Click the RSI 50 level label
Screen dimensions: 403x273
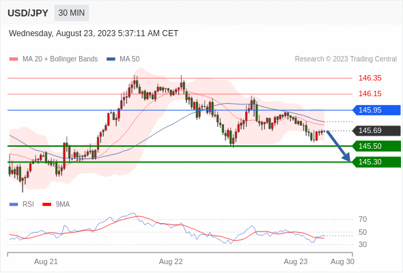click(363, 232)
